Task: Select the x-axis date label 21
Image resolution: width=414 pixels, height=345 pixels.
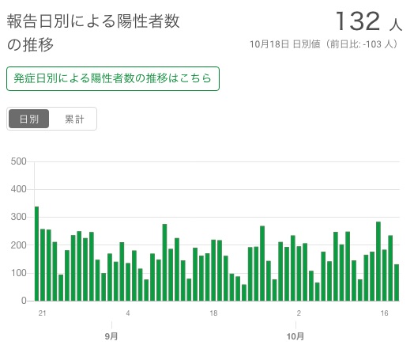Action: 42,313
